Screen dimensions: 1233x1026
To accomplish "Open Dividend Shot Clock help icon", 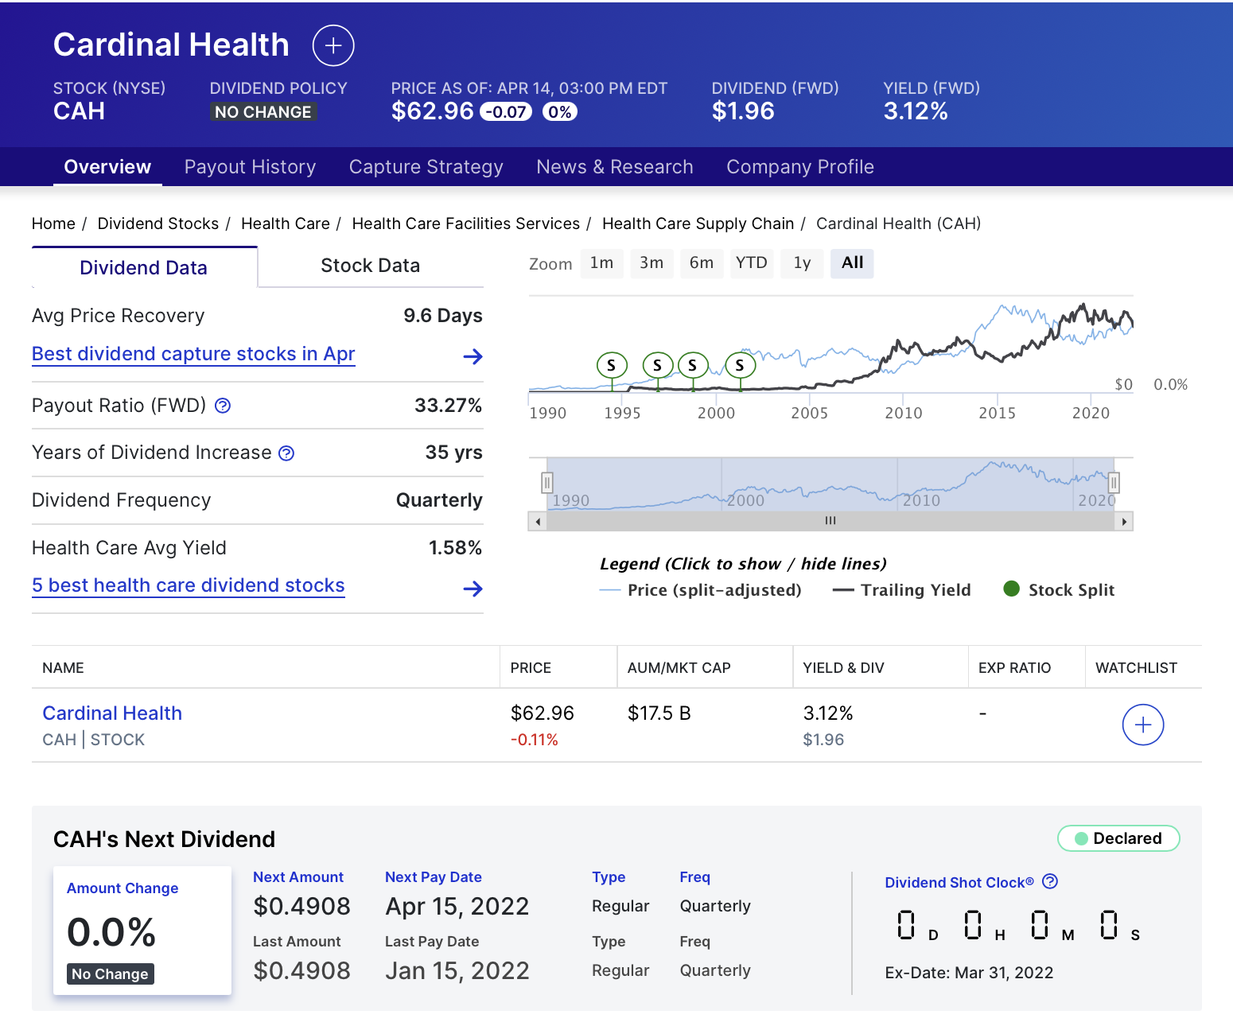I will [1050, 881].
